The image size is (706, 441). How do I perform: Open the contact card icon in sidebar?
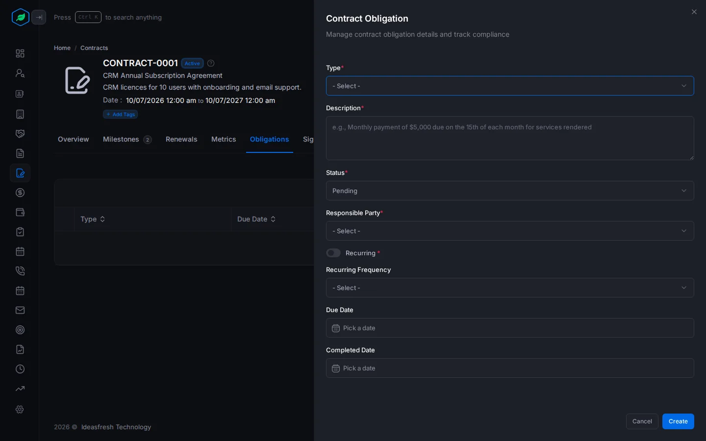pos(20,94)
